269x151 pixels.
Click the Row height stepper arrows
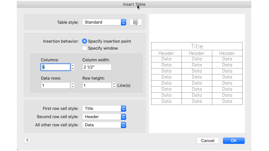click(x=114, y=85)
